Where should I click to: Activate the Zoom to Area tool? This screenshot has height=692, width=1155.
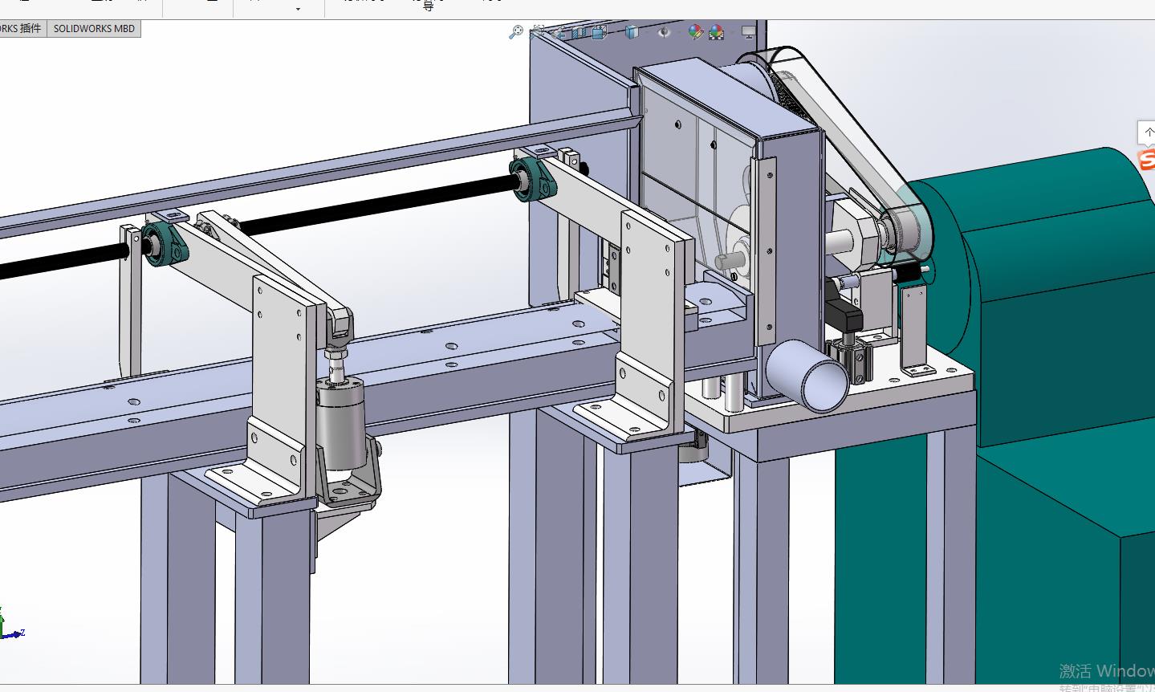click(538, 31)
